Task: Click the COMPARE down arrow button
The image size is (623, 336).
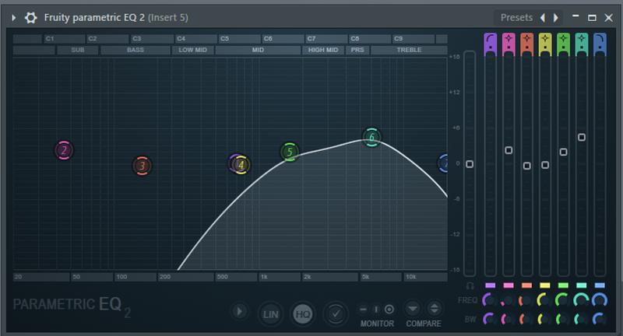Action: 413,308
